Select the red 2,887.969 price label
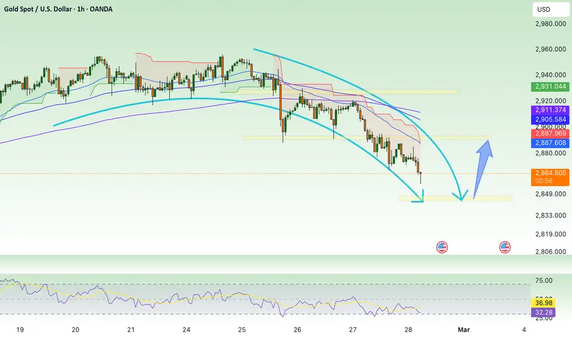The image size is (572, 337). click(x=550, y=134)
